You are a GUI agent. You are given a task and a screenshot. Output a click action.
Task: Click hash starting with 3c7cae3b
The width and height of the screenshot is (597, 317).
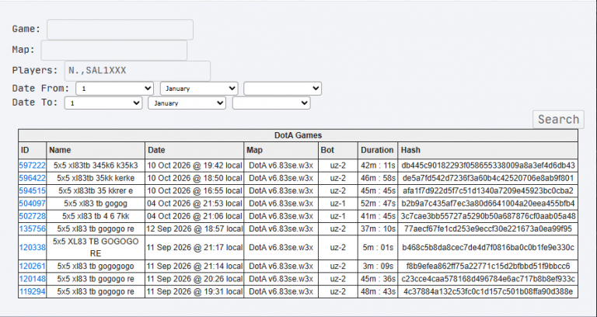(x=488, y=216)
